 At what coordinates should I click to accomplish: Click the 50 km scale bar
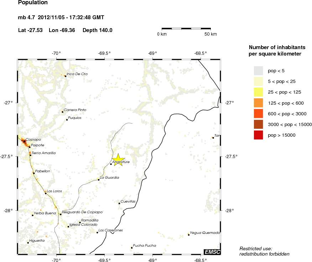186,28
